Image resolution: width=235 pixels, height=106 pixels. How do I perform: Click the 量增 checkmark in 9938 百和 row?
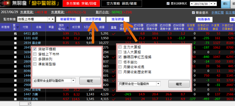point(114,99)
